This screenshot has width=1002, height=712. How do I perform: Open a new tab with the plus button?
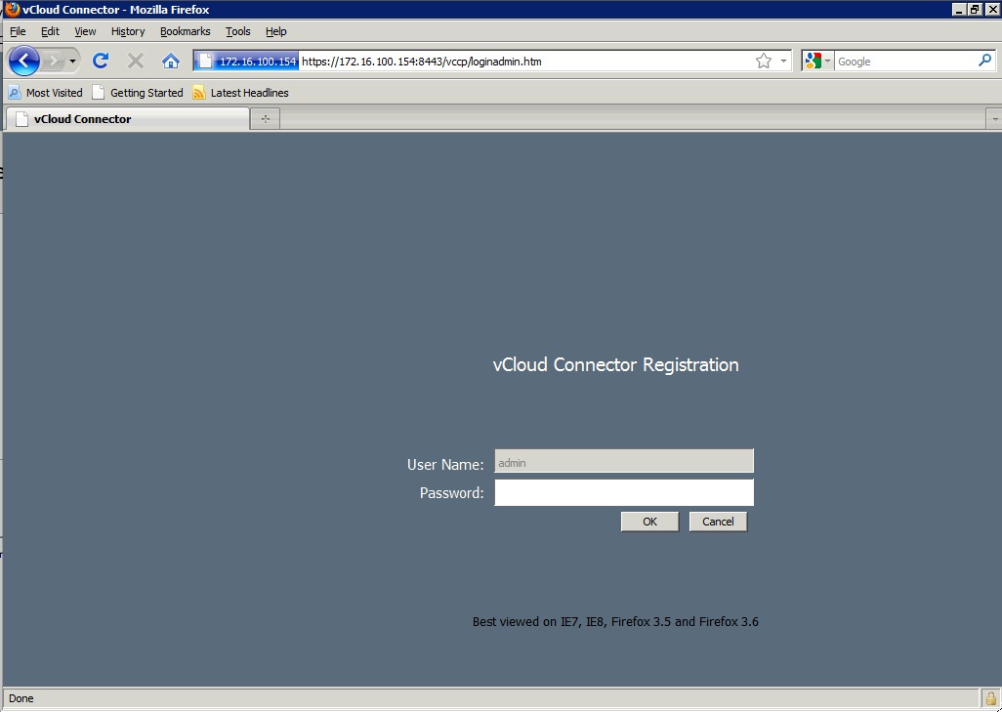(266, 119)
